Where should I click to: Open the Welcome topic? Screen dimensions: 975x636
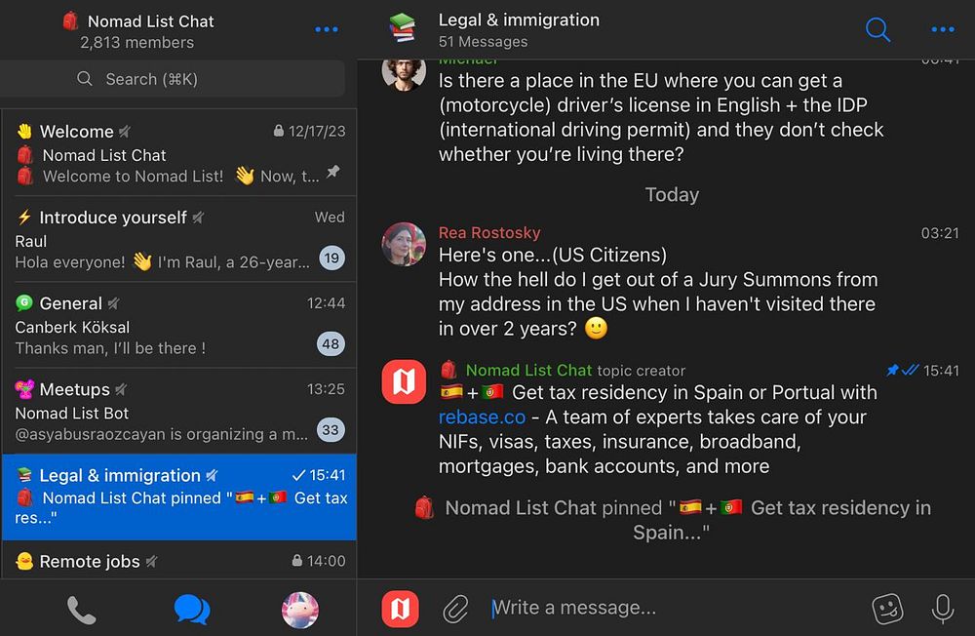pyautogui.click(x=179, y=153)
